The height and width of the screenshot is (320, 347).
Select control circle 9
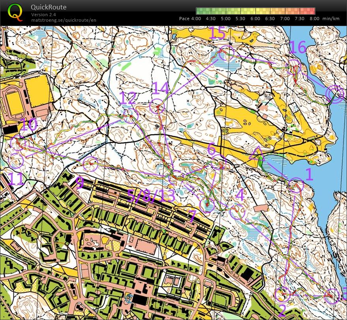[90, 164]
